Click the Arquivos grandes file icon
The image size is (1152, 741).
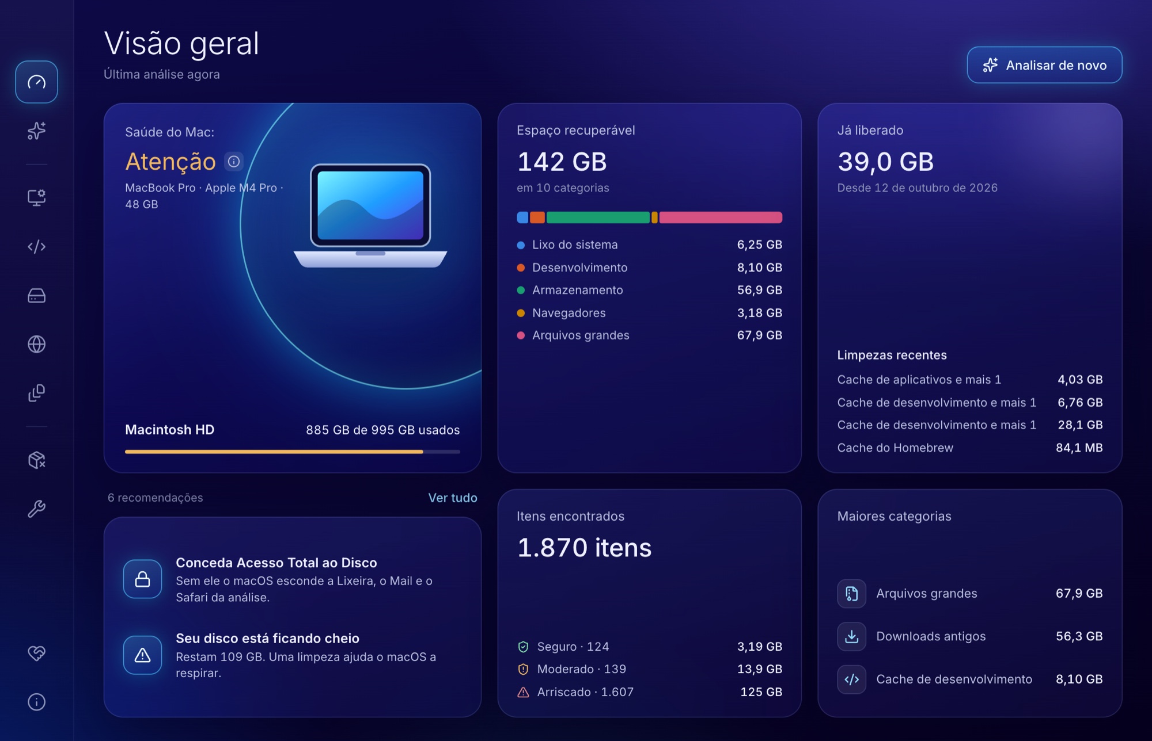(851, 593)
